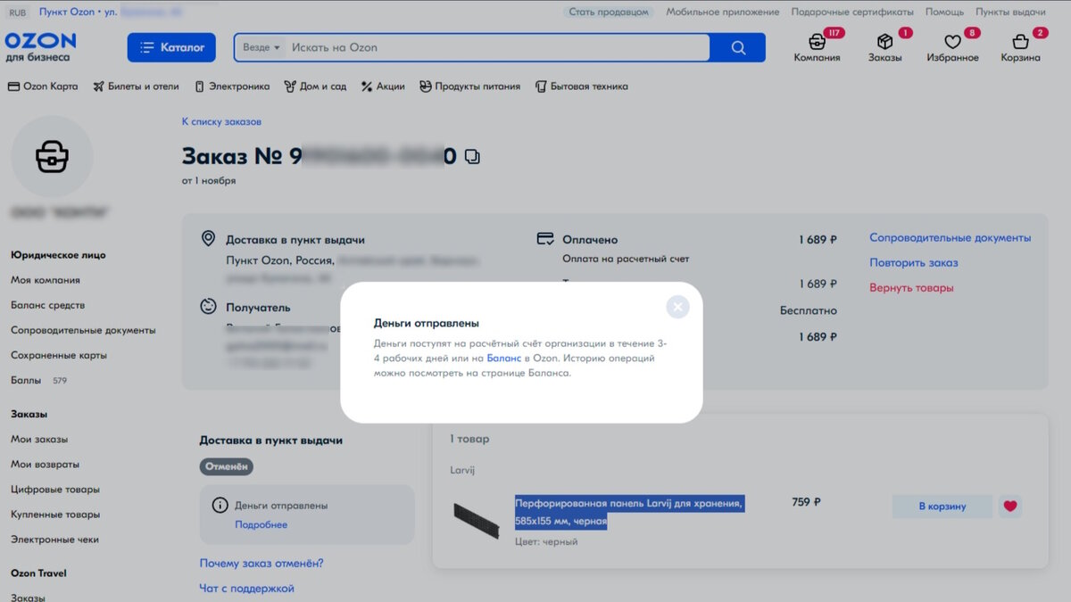Open the Заказы box icon in header
The height and width of the screenshot is (602, 1071).
click(885, 46)
